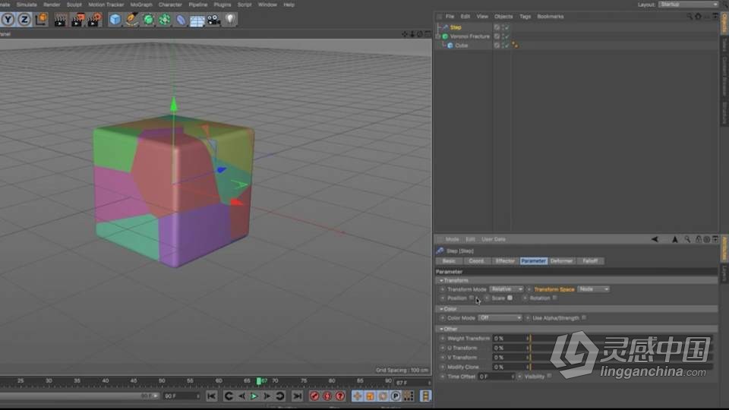Click the Spline pen tool icon
Screen dimensions: 729x410
tap(131, 19)
